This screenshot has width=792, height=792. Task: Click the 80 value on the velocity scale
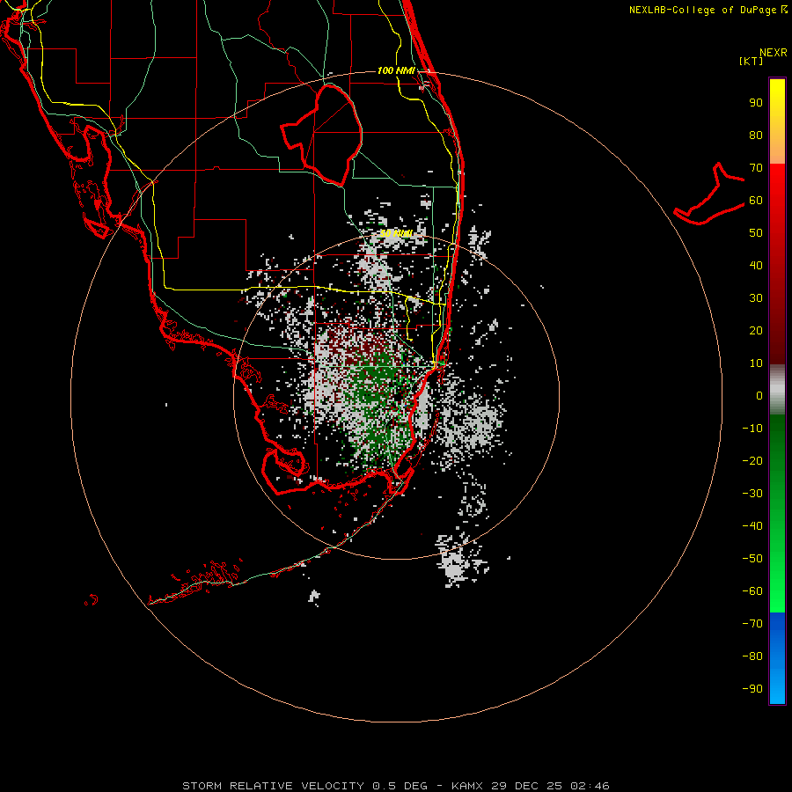[x=756, y=136]
